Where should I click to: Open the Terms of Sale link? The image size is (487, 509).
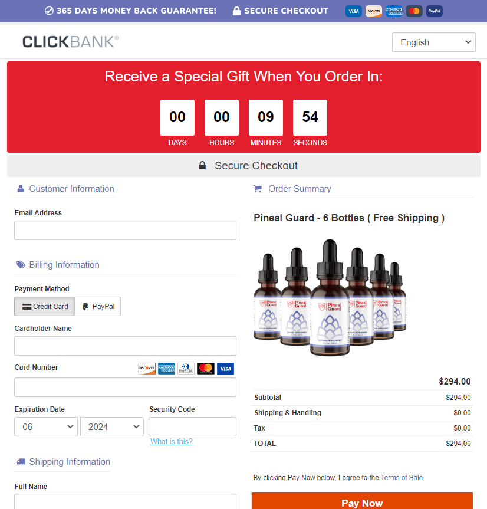click(x=402, y=478)
